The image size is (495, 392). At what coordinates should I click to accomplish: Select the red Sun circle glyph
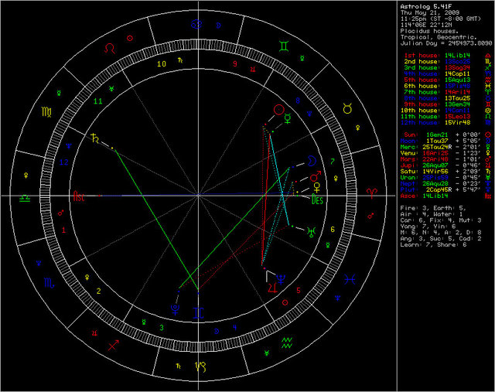[279, 111]
